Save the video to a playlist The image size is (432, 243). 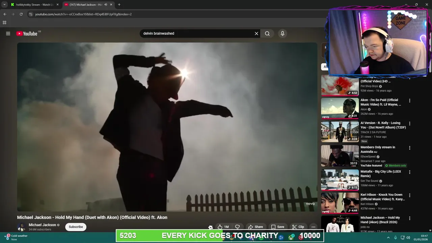coord(278,227)
